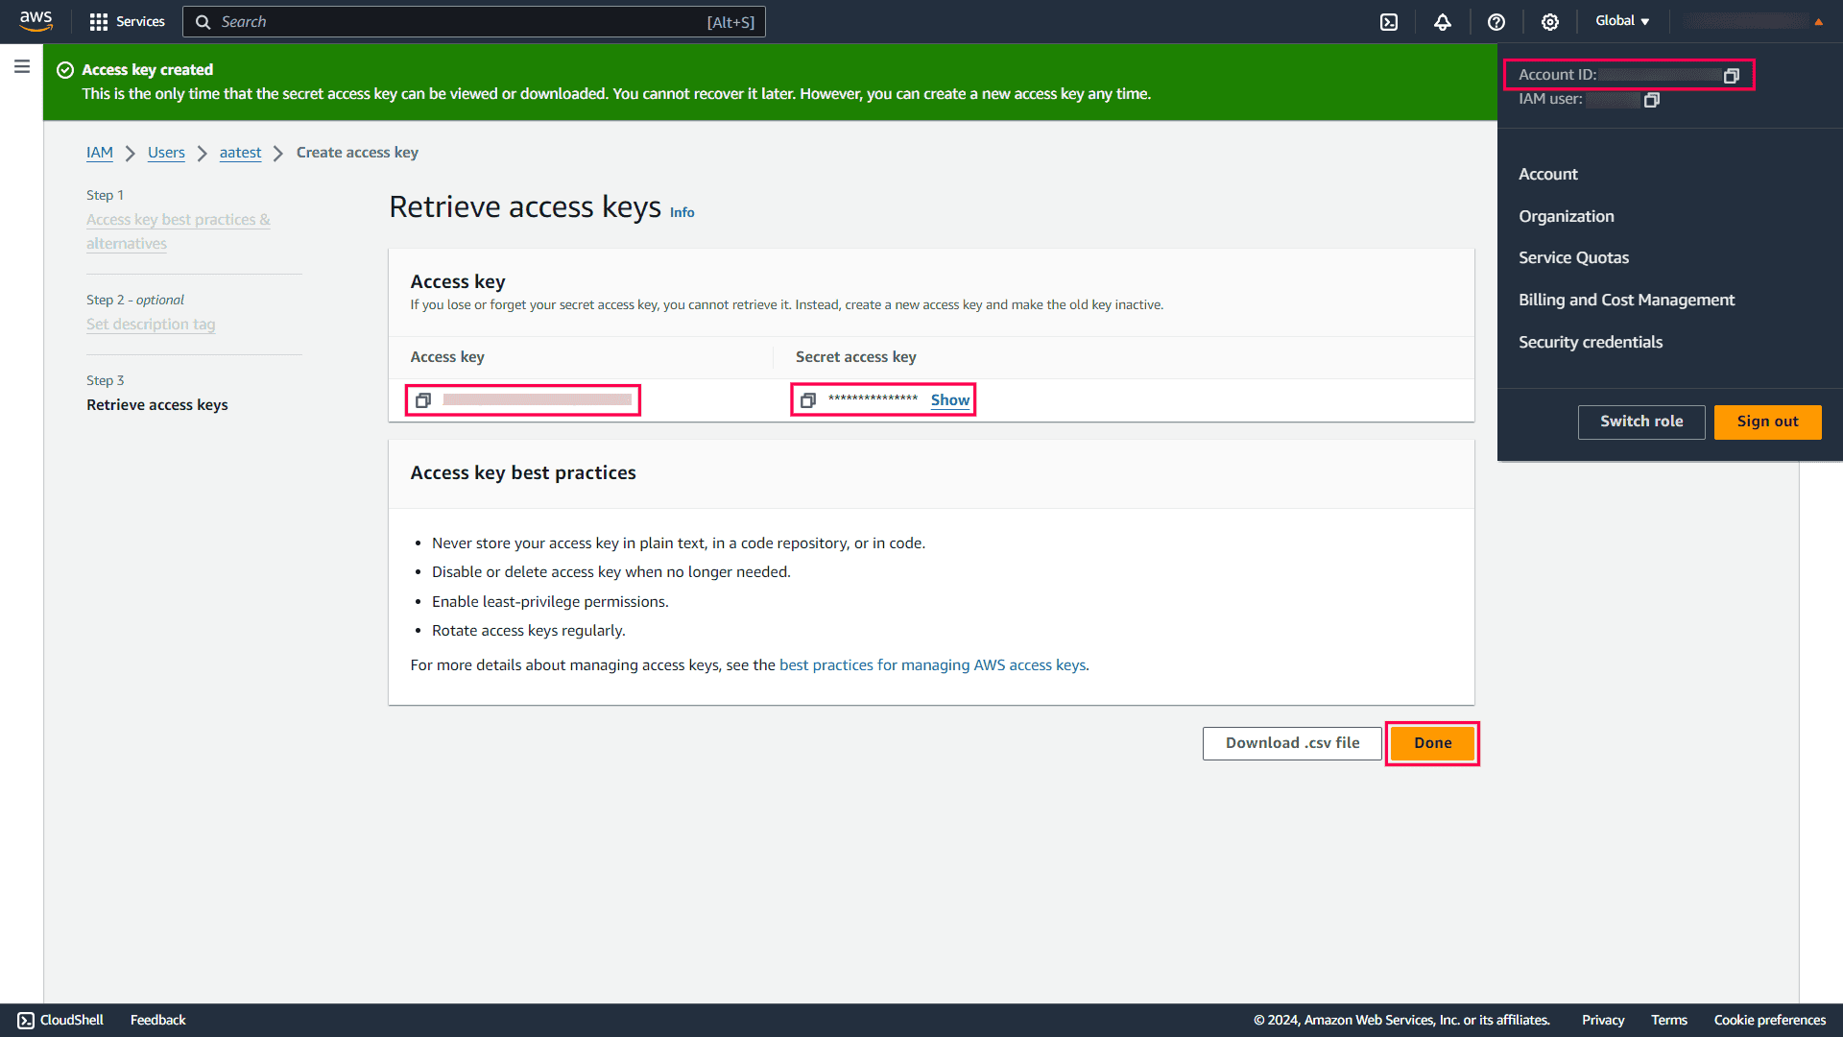Download the .csv file
This screenshot has width=1843, height=1037.
1292,742
